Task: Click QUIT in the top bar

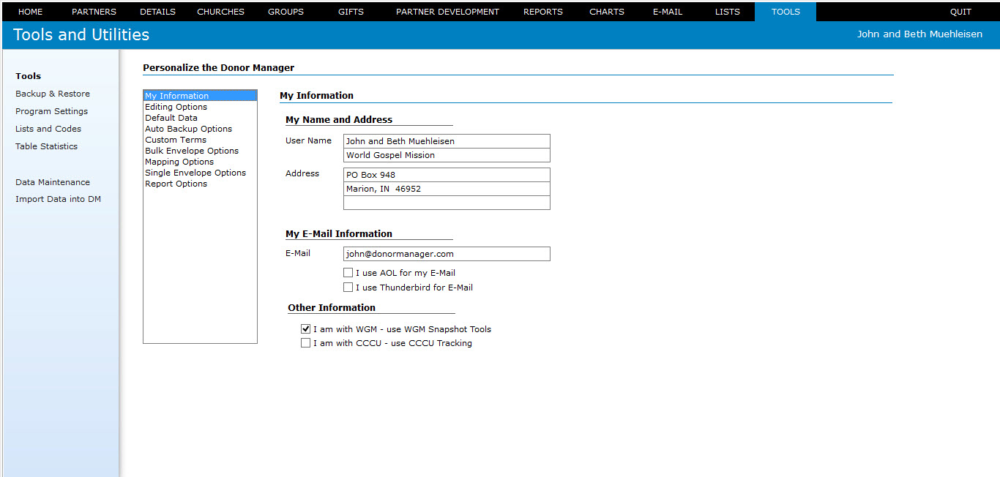Action: (960, 12)
